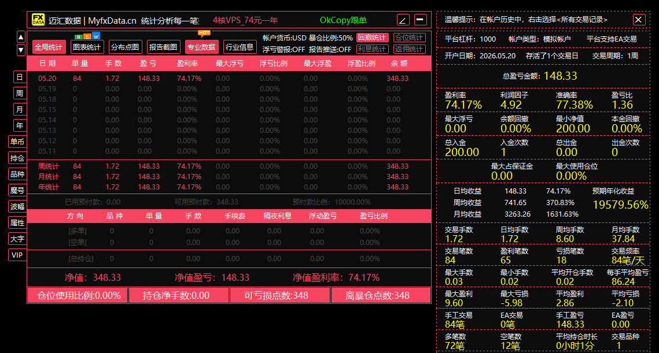Toggle 浮亏警报:OFF setting
Screen dimensions: 659x353
coord(284,50)
